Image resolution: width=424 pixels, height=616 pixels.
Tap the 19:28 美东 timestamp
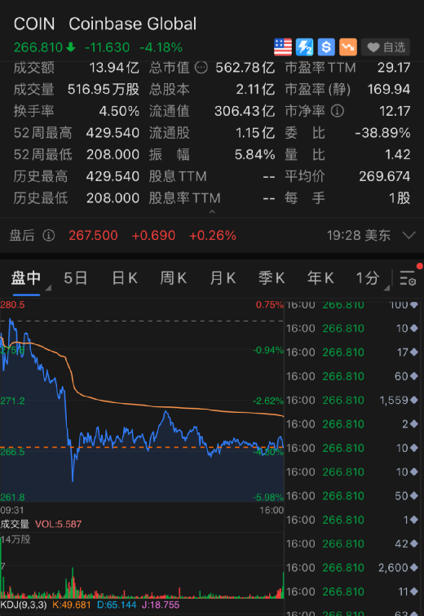pos(359,235)
